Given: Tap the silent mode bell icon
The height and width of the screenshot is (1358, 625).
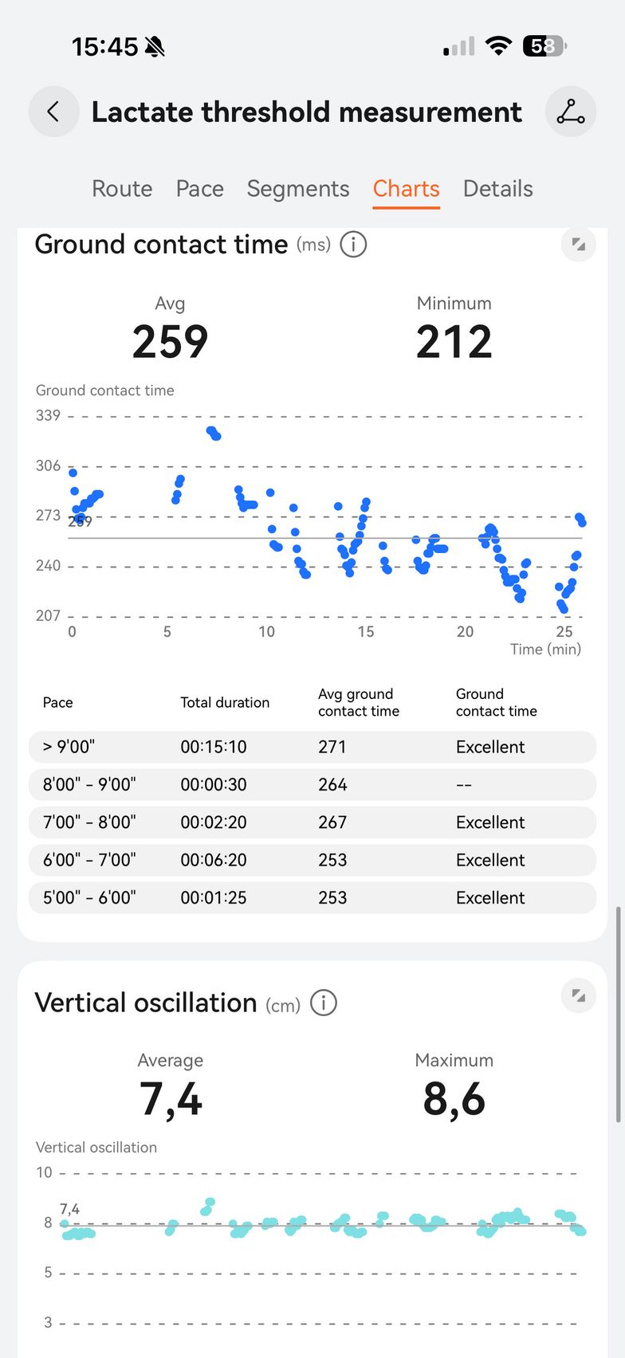Looking at the screenshot, I should [155, 47].
